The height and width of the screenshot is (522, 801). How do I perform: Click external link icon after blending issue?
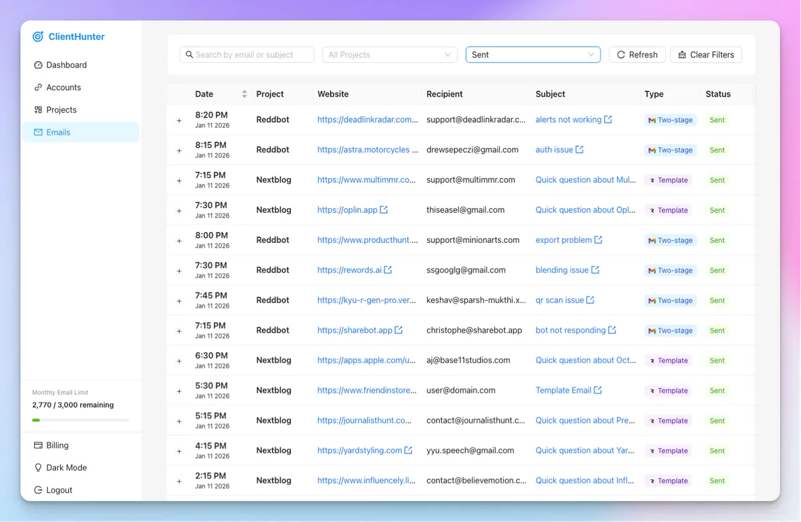click(x=595, y=270)
